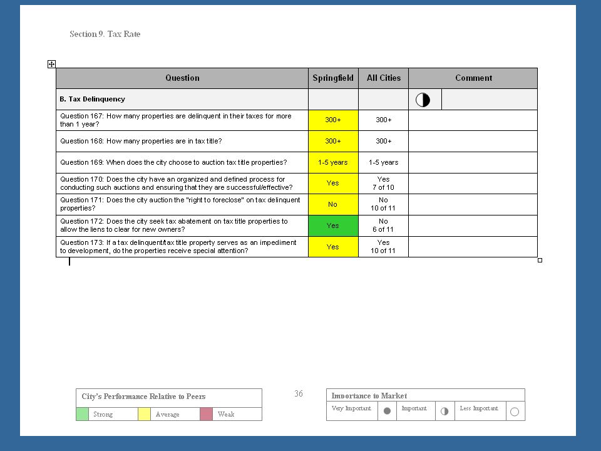The height and width of the screenshot is (451, 601).
Task: Click the B. Tax Delinquency row heading
Action: tap(93, 99)
